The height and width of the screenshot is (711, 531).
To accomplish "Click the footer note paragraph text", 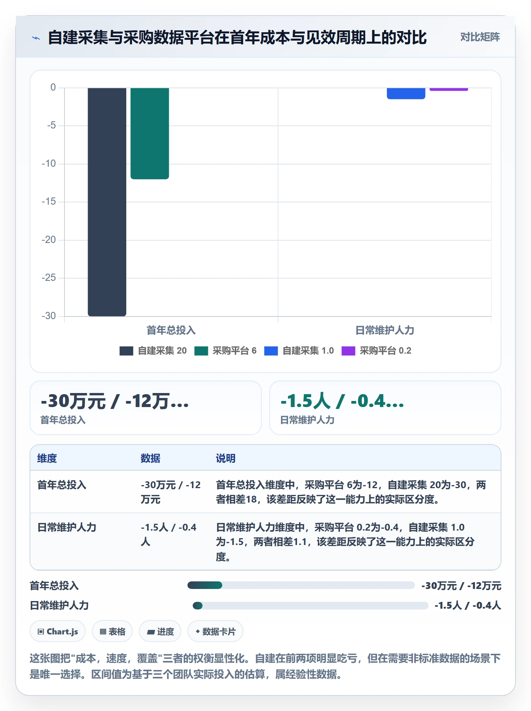I will click(x=265, y=666).
